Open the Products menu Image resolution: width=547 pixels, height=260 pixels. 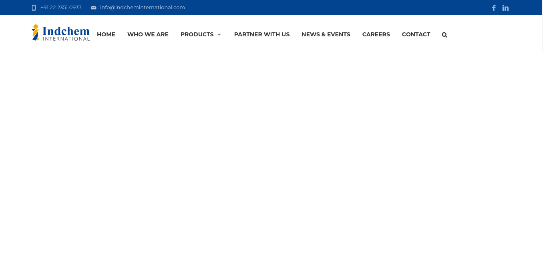[x=197, y=34]
